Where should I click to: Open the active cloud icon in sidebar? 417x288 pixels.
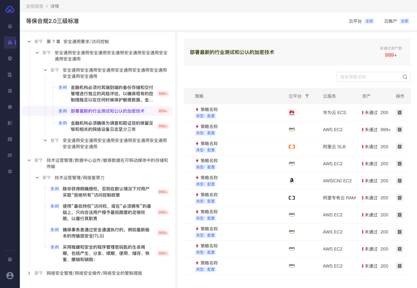(x=10, y=42)
